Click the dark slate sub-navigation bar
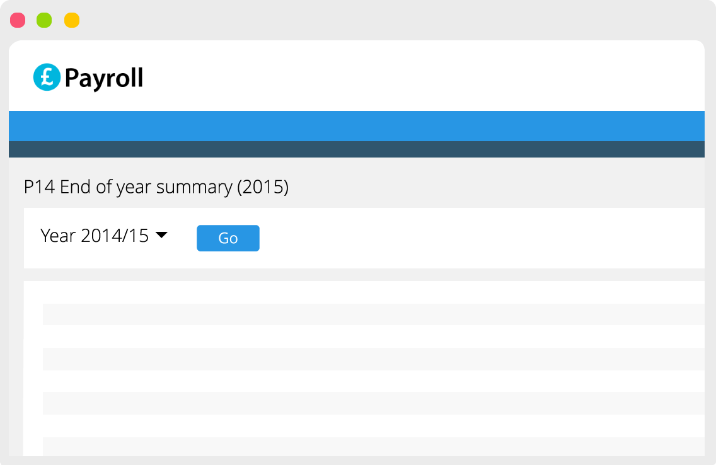Image resolution: width=716 pixels, height=465 pixels. (x=356, y=149)
